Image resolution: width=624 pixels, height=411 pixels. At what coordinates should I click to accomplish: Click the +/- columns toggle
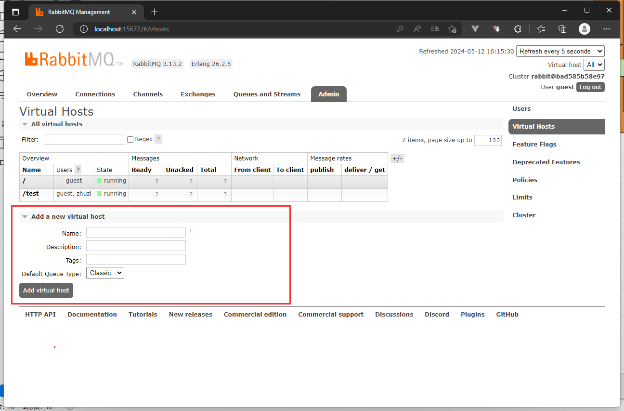pos(397,159)
